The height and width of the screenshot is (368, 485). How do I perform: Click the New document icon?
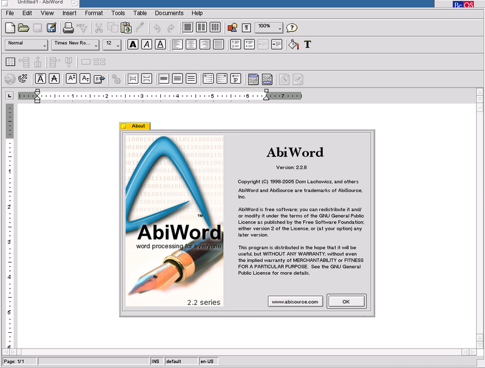click(10, 27)
